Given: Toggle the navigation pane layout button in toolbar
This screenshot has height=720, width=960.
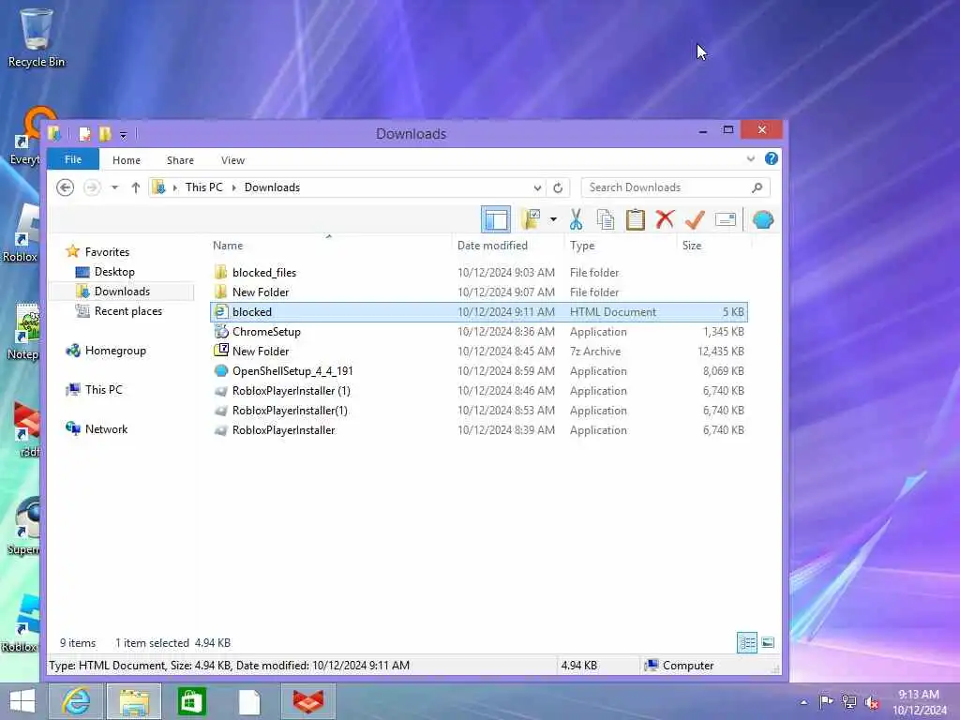Looking at the screenshot, I should pyautogui.click(x=495, y=219).
